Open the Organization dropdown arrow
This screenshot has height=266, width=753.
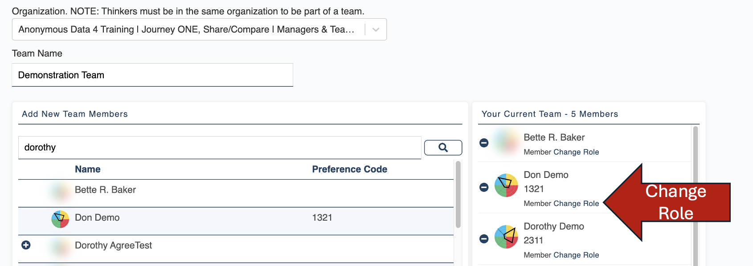(x=376, y=29)
